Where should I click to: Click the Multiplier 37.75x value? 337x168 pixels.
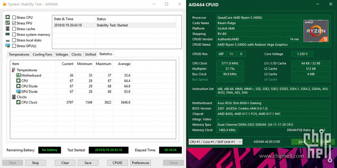pyautogui.click(x=230, y=69)
